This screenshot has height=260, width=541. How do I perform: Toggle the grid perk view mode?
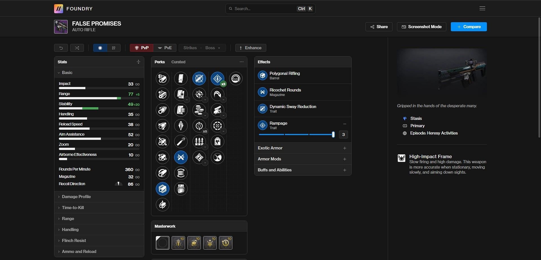click(114, 48)
